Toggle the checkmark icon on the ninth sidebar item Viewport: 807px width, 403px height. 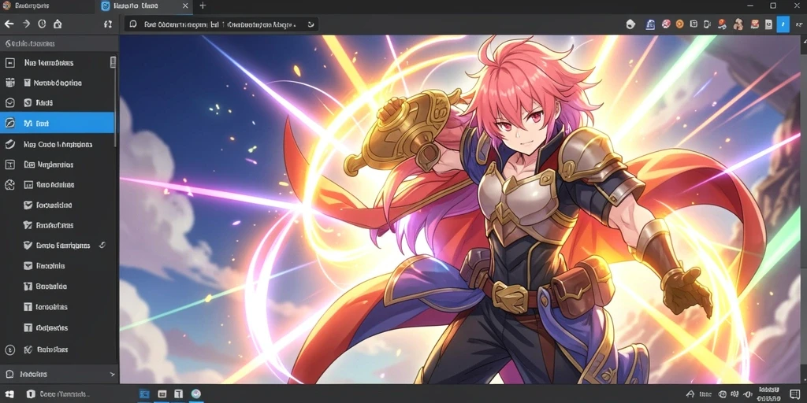coord(28,225)
